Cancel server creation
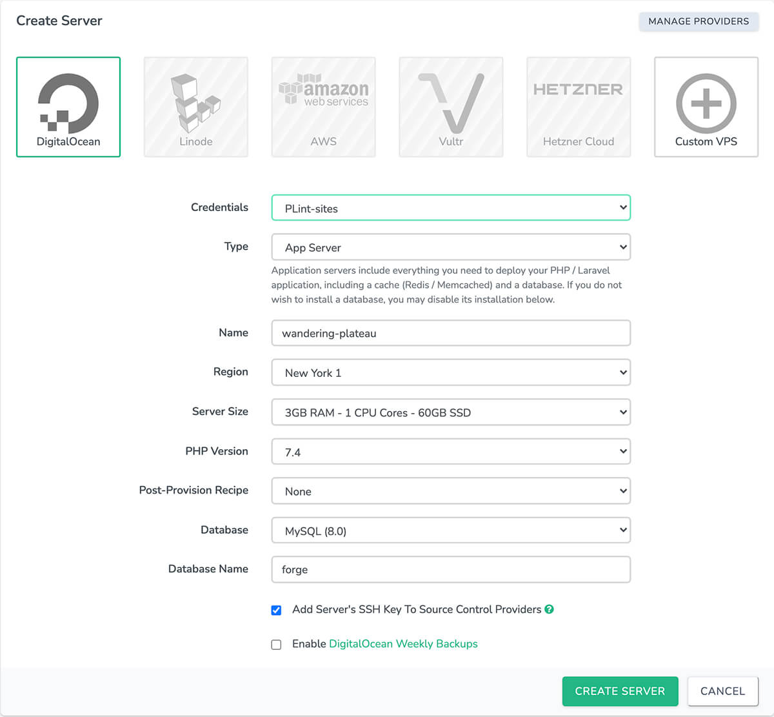774x717 pixels. 722,691
